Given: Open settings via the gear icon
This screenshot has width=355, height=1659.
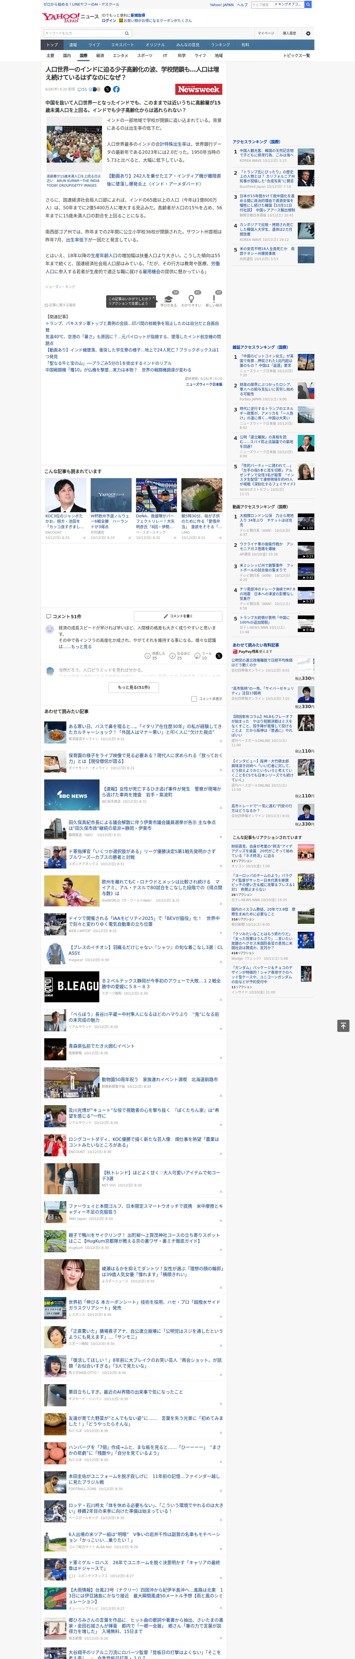Looking at the screenshot, I should tap(307, 33).
